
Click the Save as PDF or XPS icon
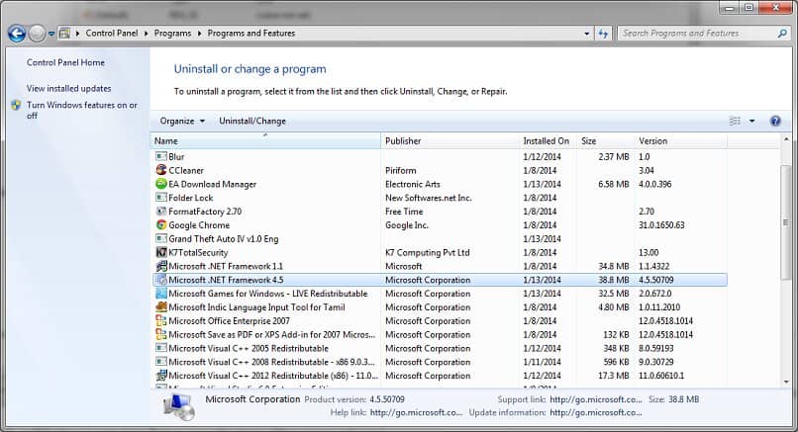coord(161,335)
